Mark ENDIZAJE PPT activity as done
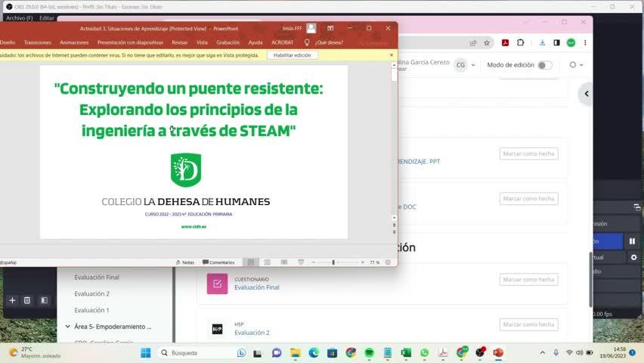This screenshot has width=644, height=363. (528, 154)
